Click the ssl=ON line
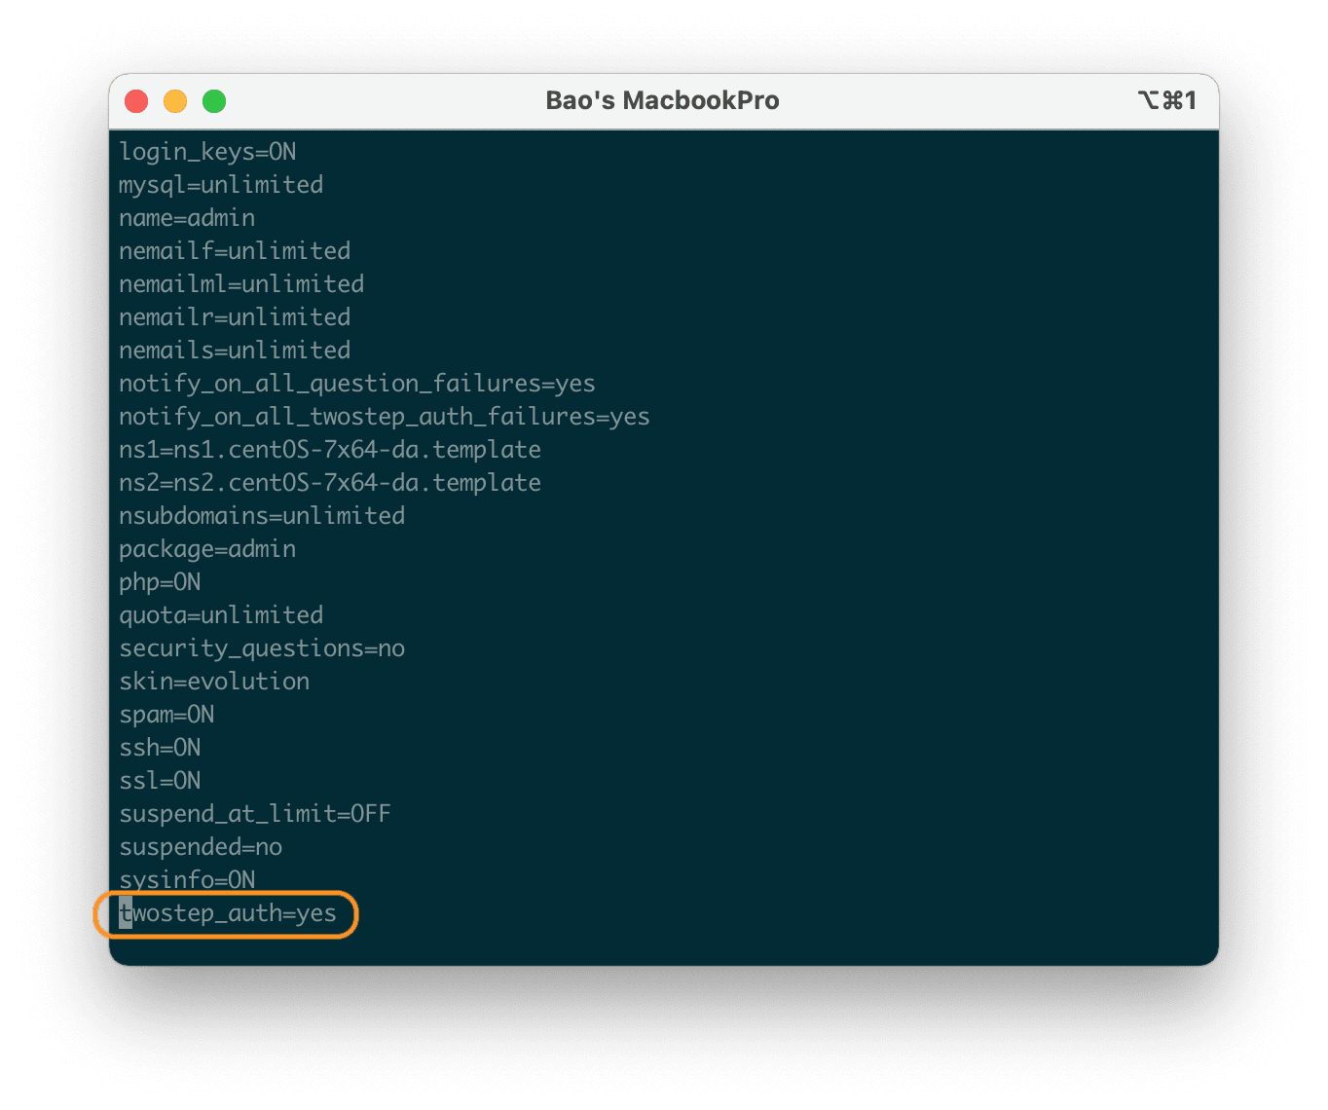The height and width of the screenshot is (1110, 1328). pos(160,781)
